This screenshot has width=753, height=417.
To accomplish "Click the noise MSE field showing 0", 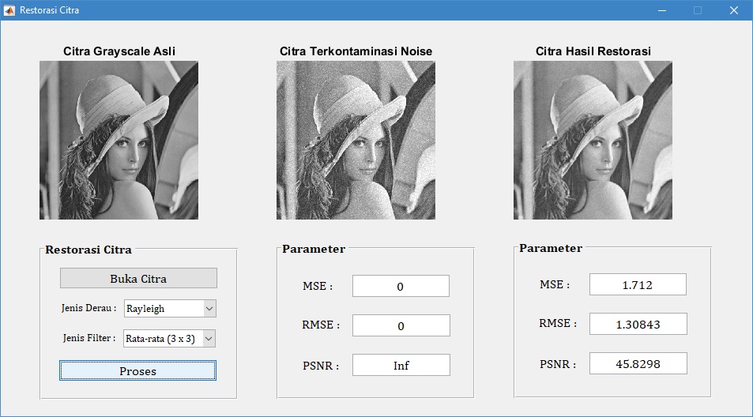I will 401,286.
